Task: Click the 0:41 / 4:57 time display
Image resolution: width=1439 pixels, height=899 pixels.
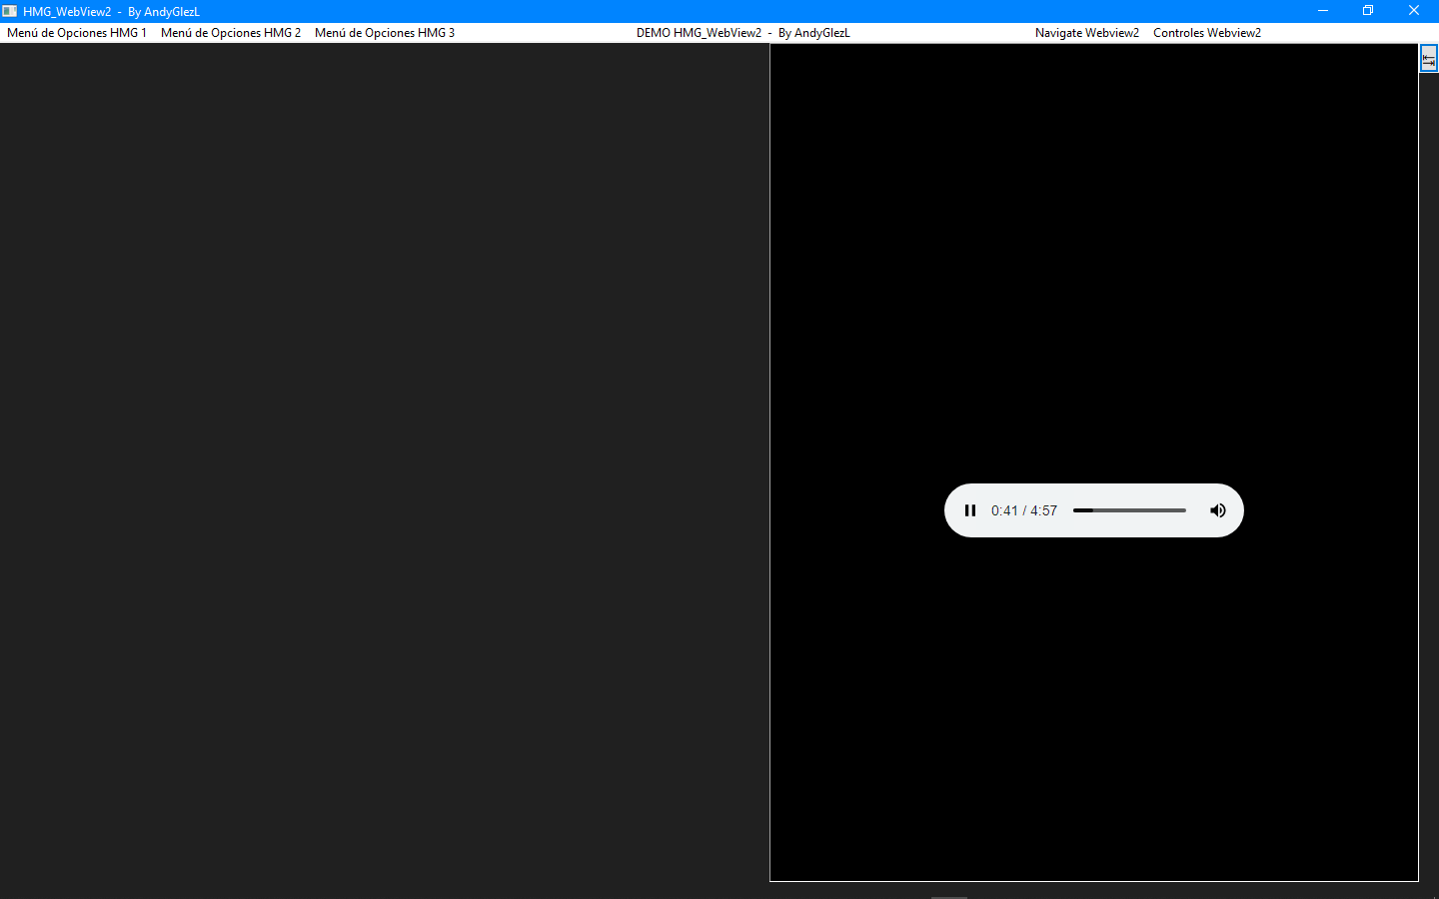Action: coord(1023,510)
